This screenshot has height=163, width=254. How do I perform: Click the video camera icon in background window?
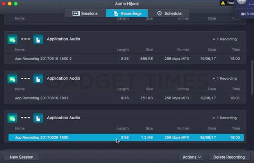click(243, 14)
